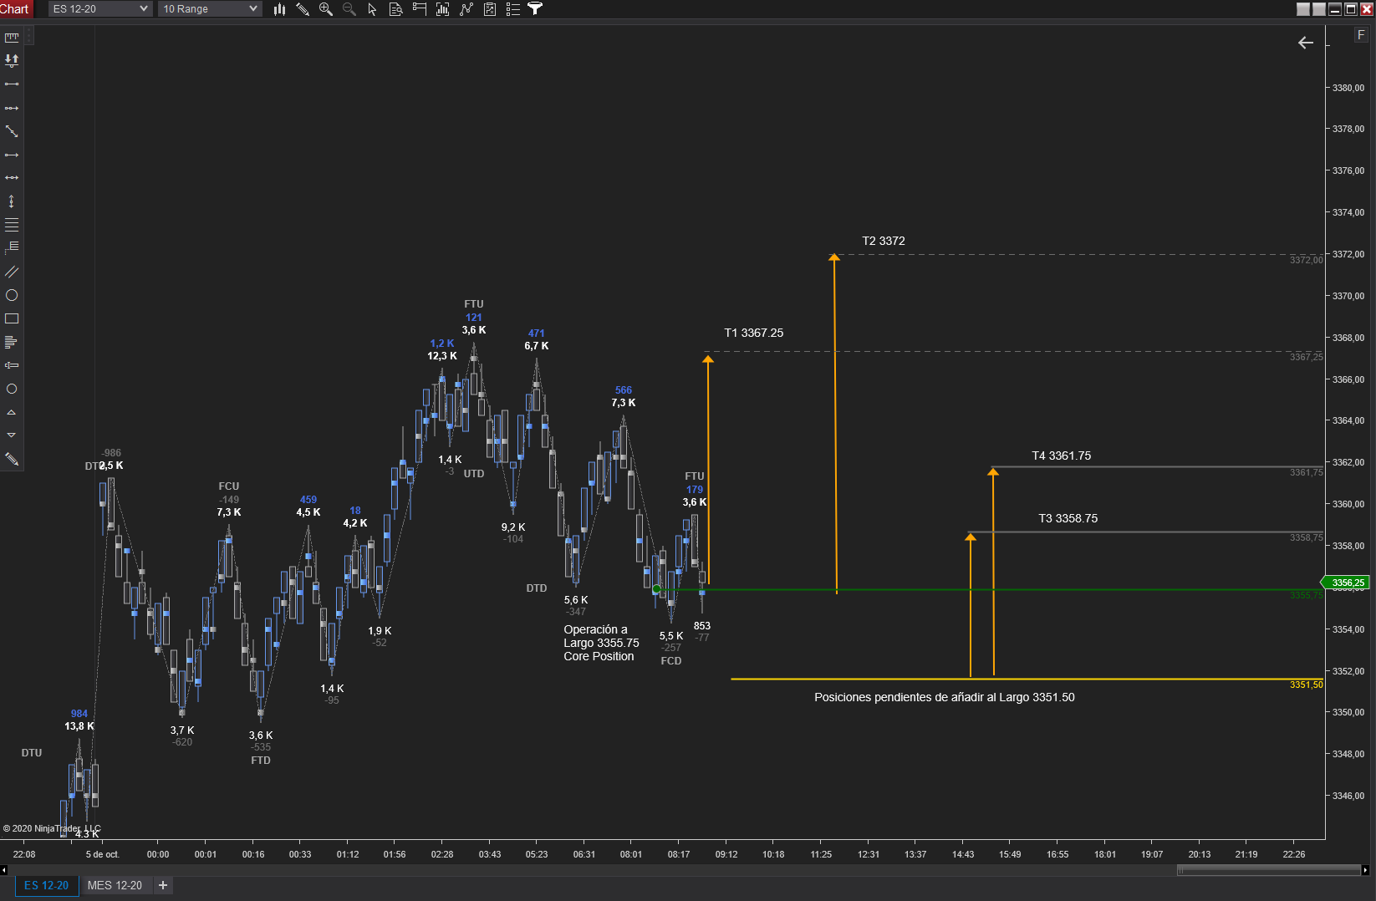Toggle the F fixed scale button
This screenshot has height=901, width=1376.
[1361, 35]
